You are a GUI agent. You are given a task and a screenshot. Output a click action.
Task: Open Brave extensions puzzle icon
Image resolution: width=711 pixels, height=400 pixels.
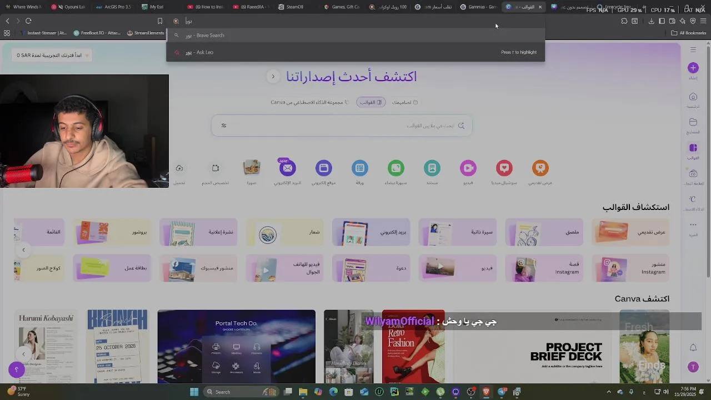tap(624, 21)
